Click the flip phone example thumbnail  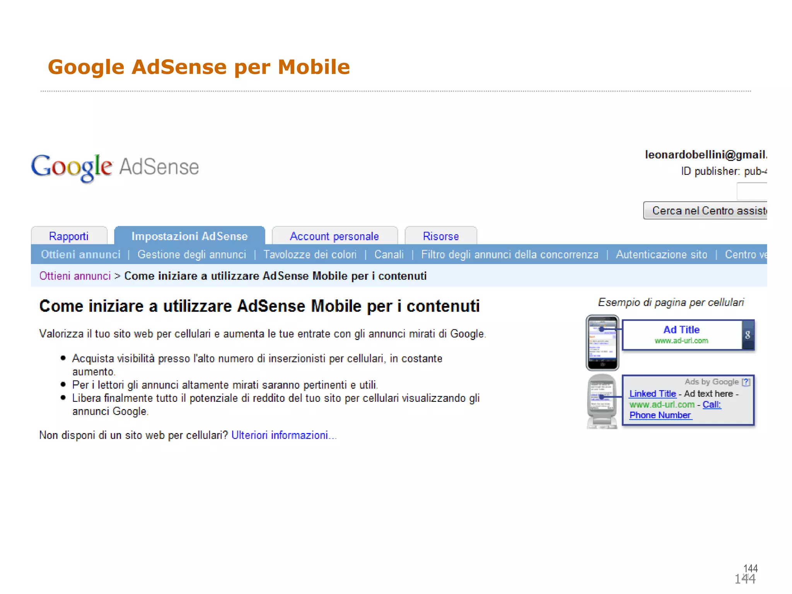(602, 401)
